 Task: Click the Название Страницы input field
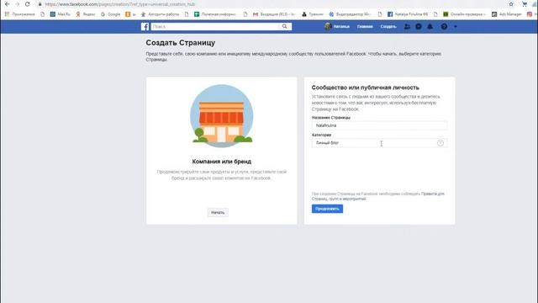(379, 125)
